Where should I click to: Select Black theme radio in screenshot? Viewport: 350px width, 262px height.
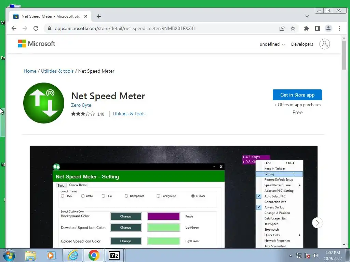click(x=63, y=196)
